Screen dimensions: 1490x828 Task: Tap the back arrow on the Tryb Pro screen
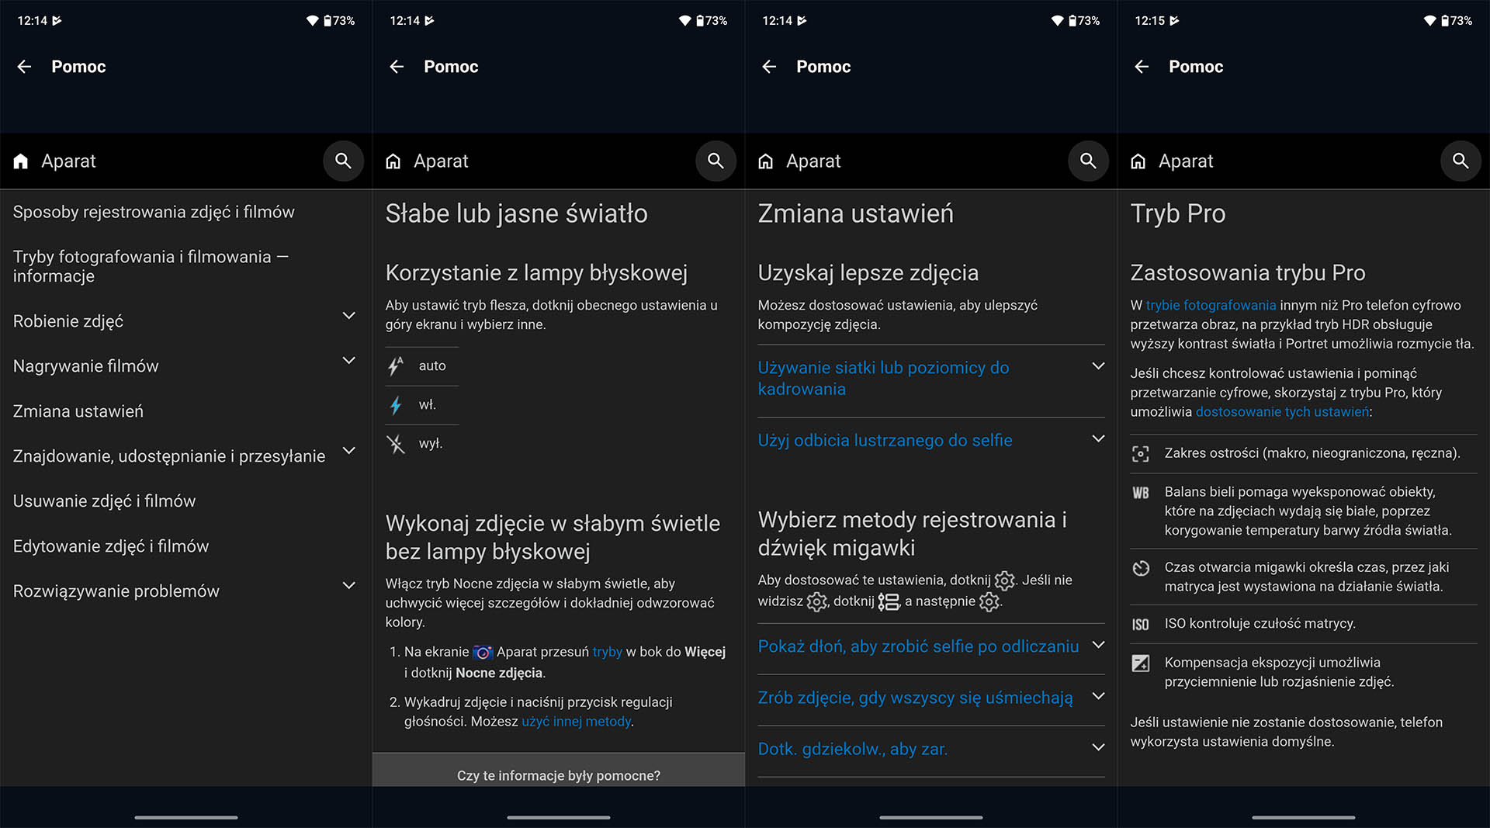(x=1142, y=67)
